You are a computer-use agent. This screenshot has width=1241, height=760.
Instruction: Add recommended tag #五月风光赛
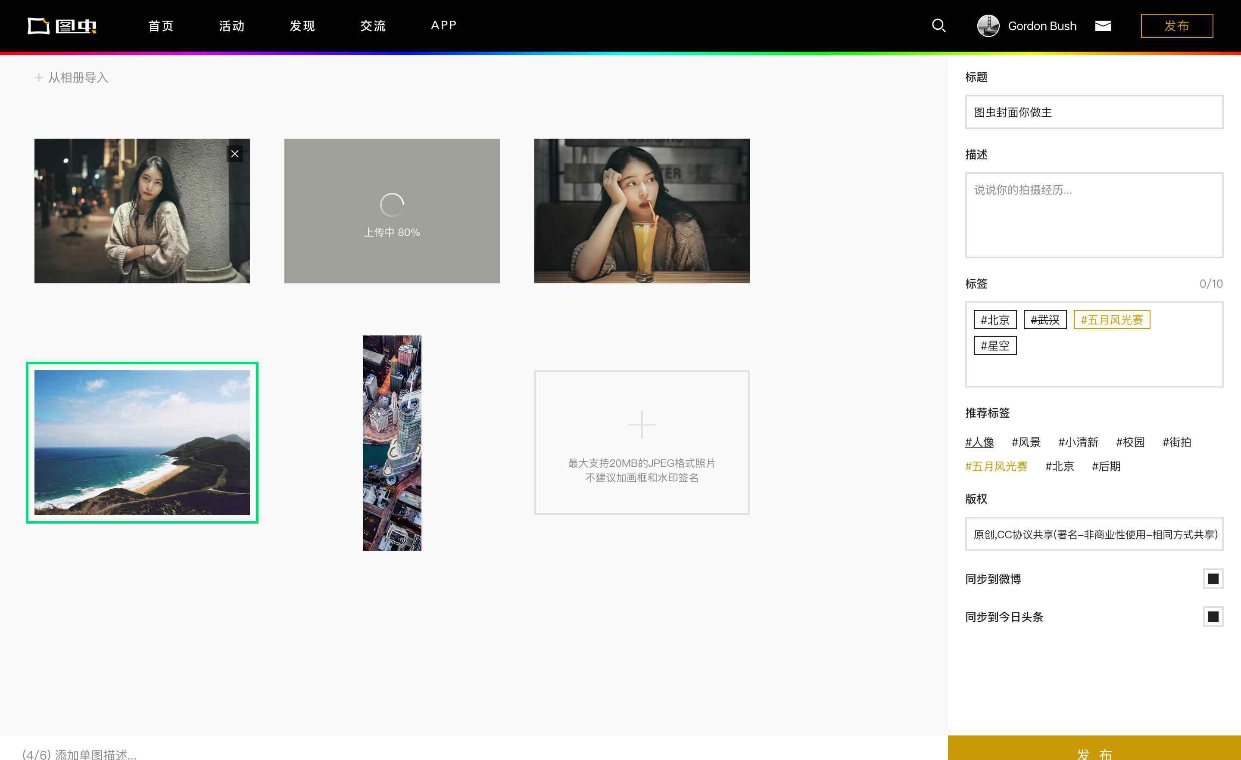click(996, 466)
